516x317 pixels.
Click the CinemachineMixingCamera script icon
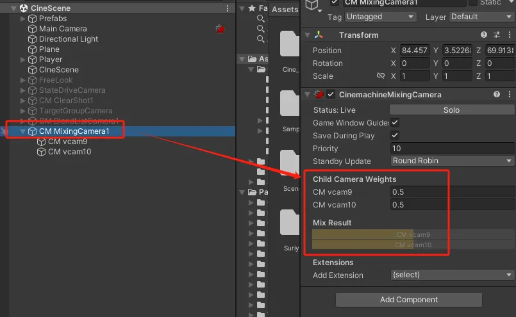pyautogui.click(x=319, y=94)
